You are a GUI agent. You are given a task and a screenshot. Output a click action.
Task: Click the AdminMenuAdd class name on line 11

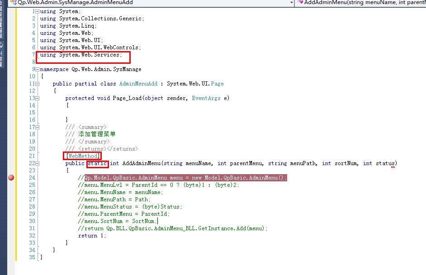[x=138, y=84]
